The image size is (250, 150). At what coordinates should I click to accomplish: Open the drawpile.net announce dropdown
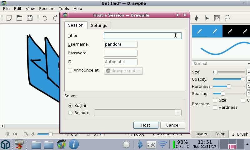(x=123, y=71)
